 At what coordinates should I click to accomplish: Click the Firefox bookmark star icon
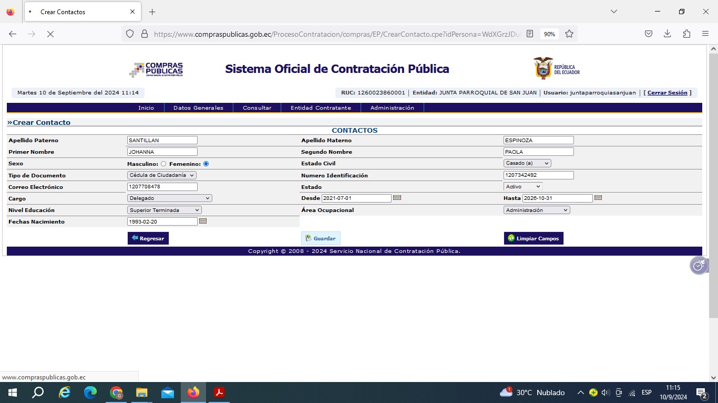[569, 34]
